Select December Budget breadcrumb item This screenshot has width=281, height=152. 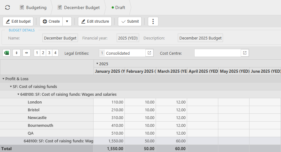79,7
